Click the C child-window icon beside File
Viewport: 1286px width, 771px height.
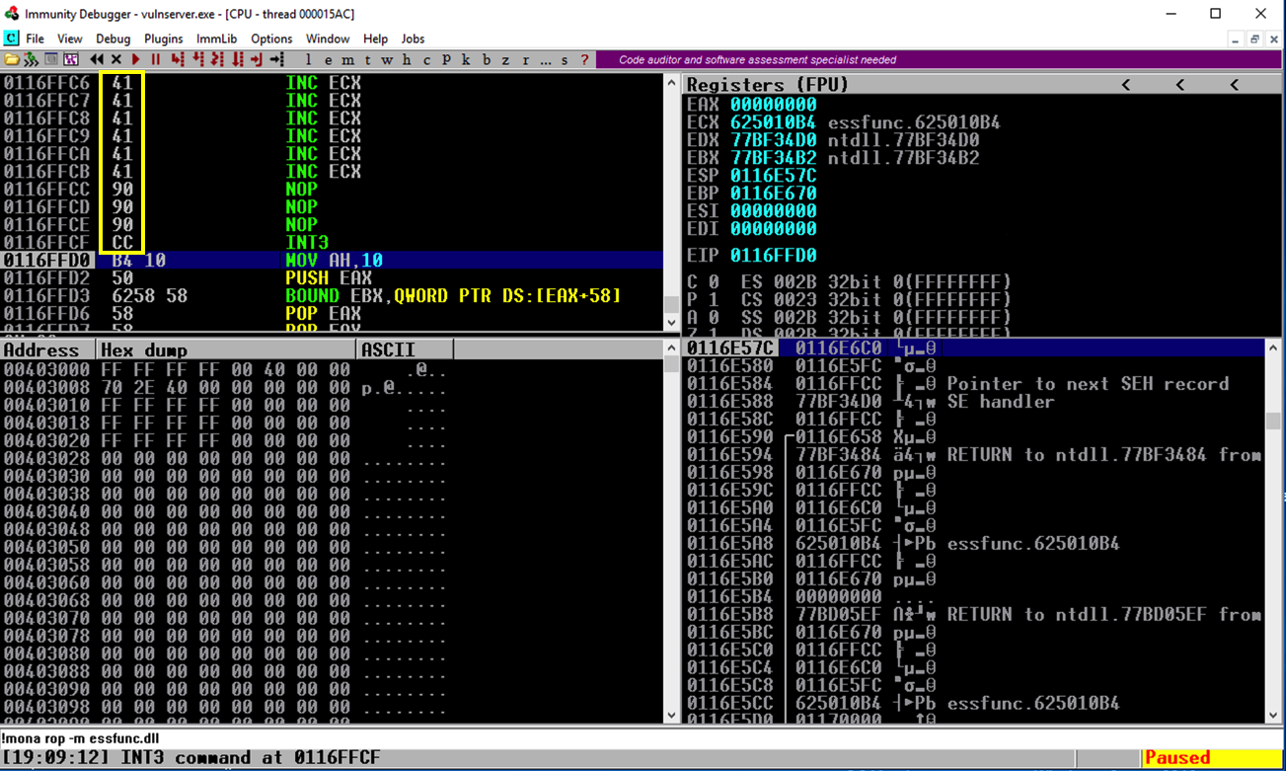[x=12, y=39]
